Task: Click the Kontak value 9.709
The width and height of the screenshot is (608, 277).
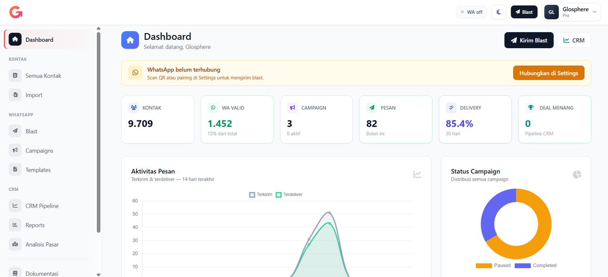Action: click(x=140, y=124)
